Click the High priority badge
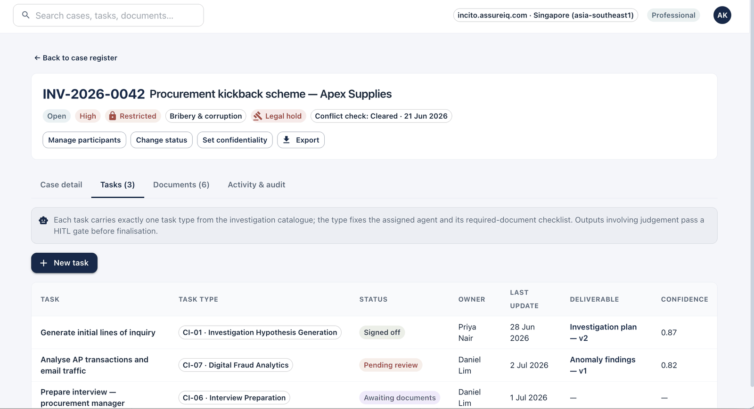The image size is (754, 409). (x=88, y=116)
